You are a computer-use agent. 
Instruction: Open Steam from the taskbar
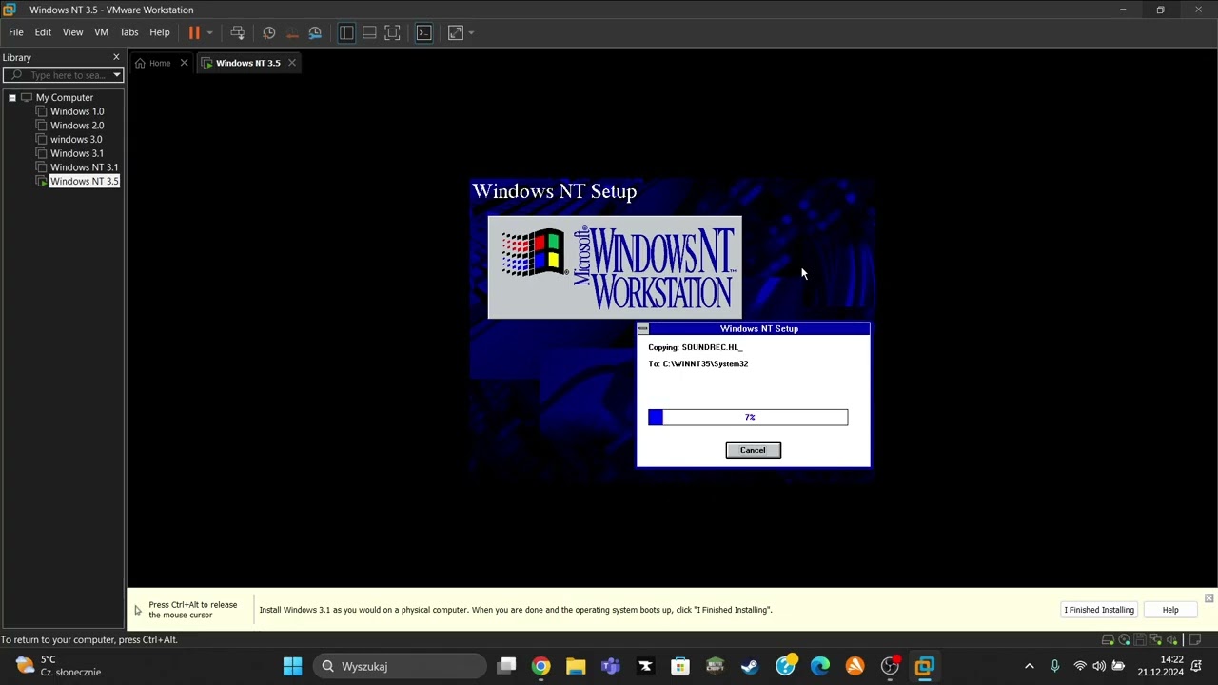(750, 666)
